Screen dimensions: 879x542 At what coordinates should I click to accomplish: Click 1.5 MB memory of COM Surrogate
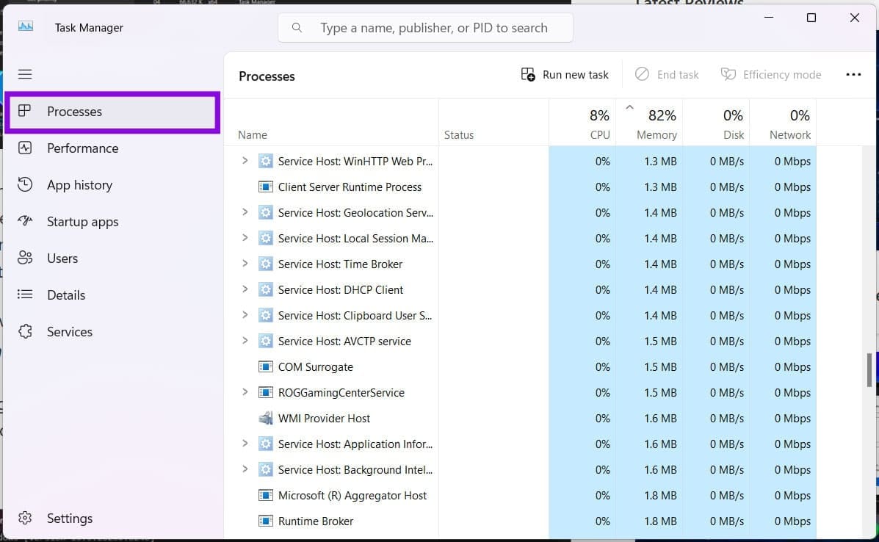(x=660, y=367)
